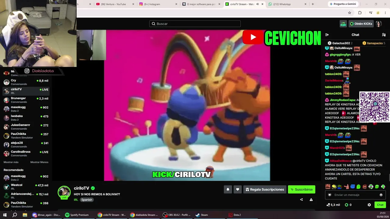Click username JimmyRodasCapa in chat

coord(342,100)
